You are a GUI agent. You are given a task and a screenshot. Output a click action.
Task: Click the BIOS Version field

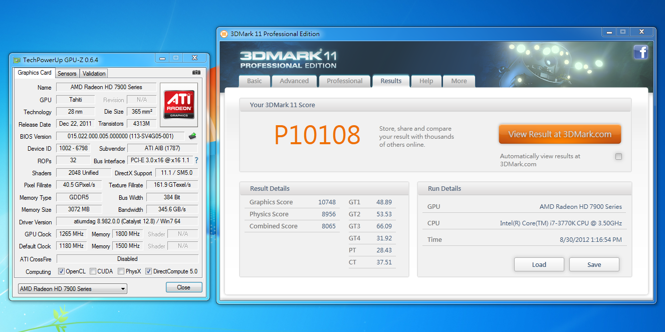pos(121,136)
